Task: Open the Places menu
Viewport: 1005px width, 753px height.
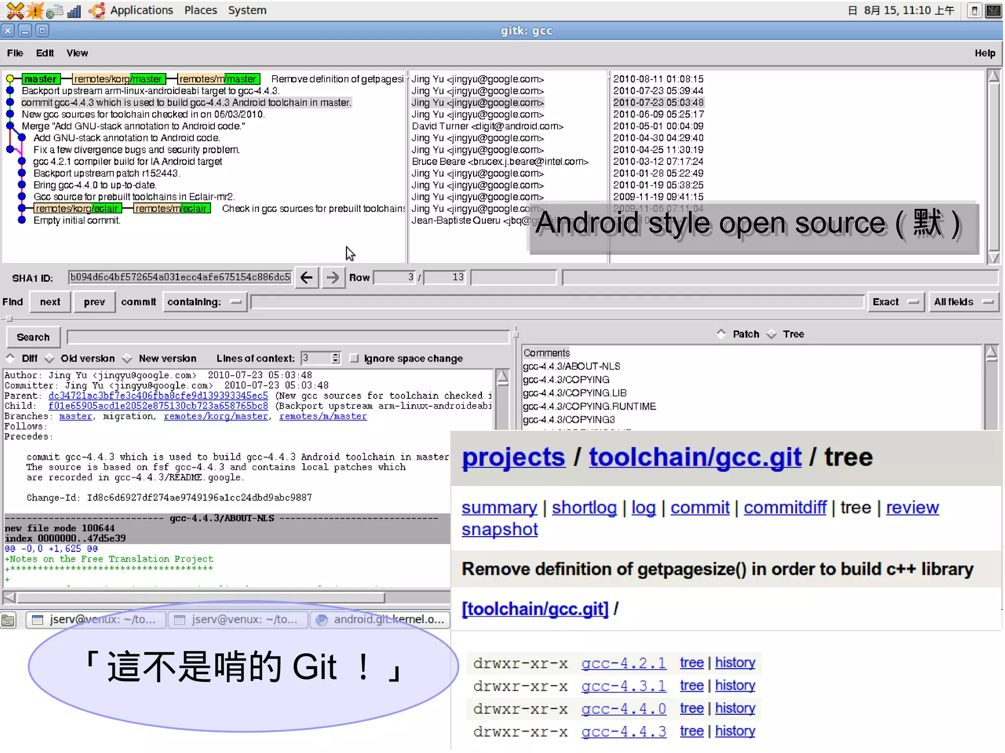Action: [x=200, y=10]
